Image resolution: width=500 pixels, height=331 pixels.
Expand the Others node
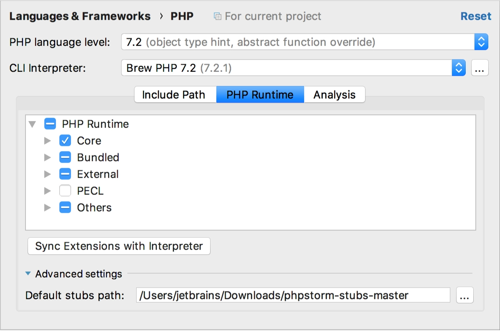[48, 207]
